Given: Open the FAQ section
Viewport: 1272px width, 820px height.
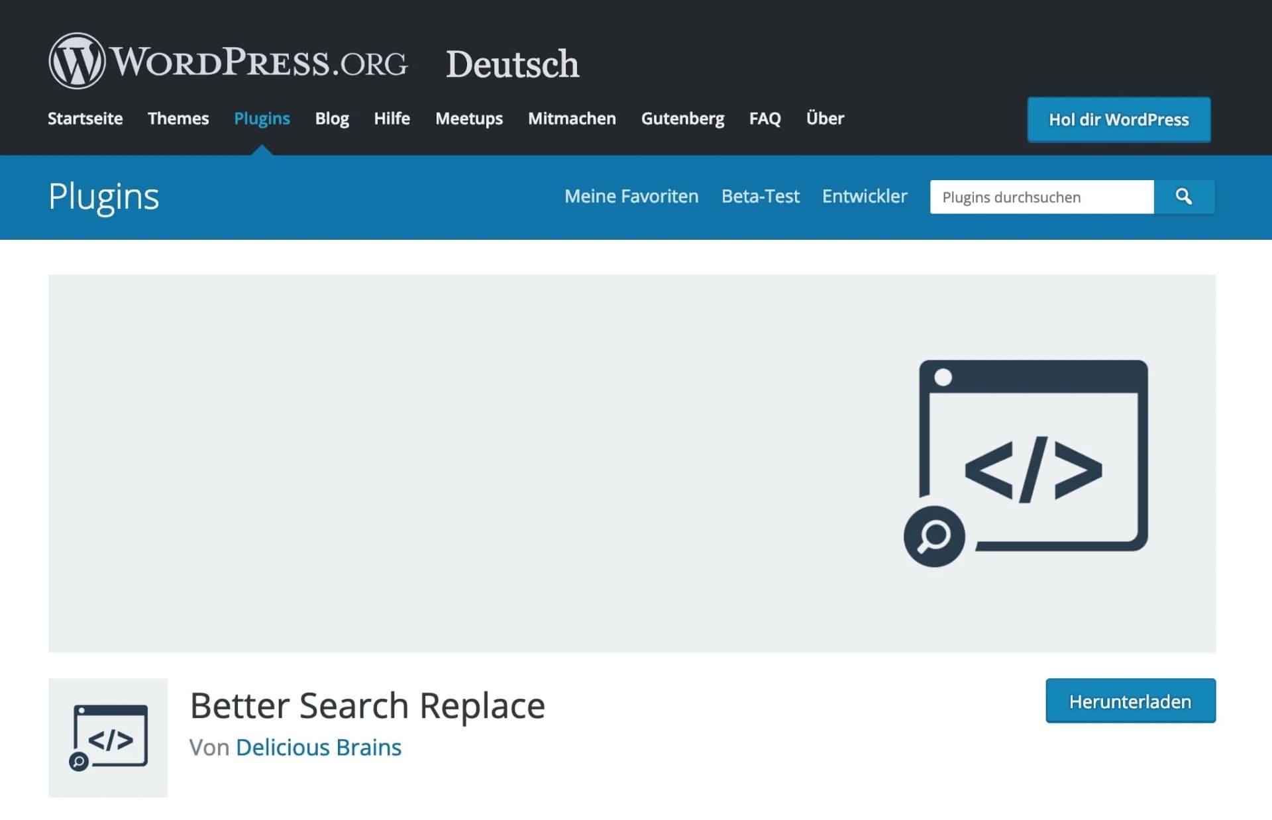Looking at the screenshot, I should (765, 119).
